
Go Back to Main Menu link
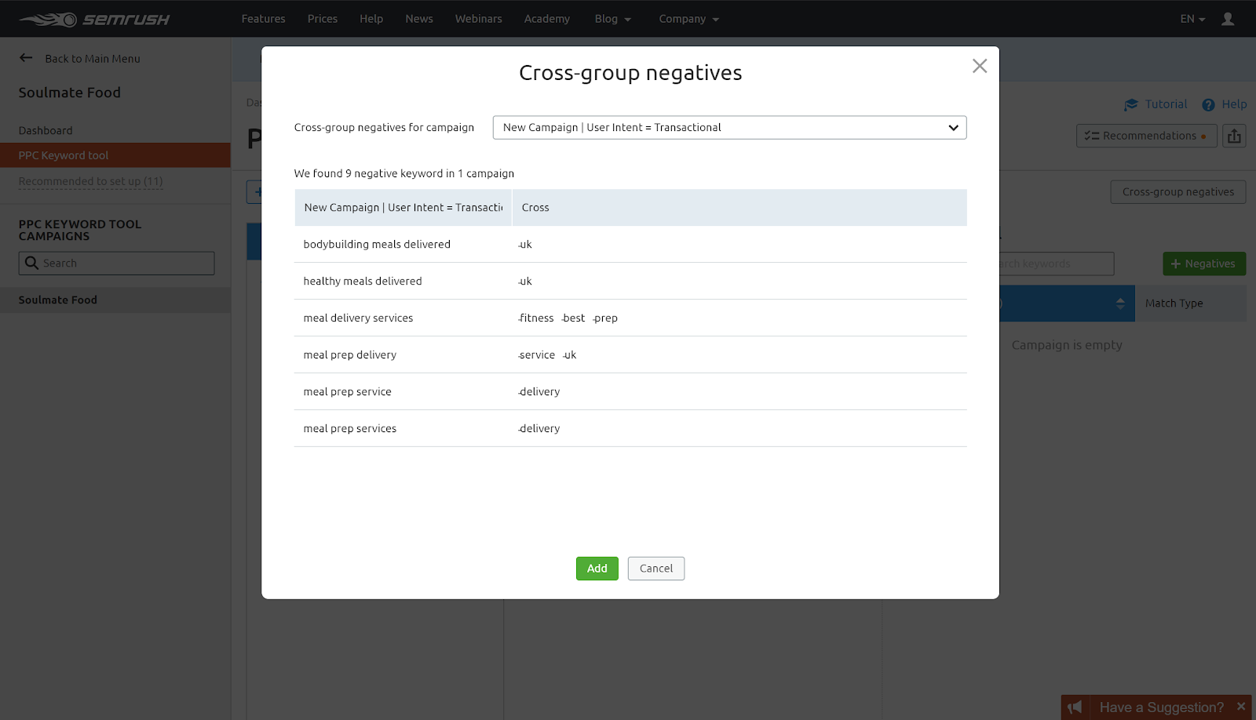(93, 59)
